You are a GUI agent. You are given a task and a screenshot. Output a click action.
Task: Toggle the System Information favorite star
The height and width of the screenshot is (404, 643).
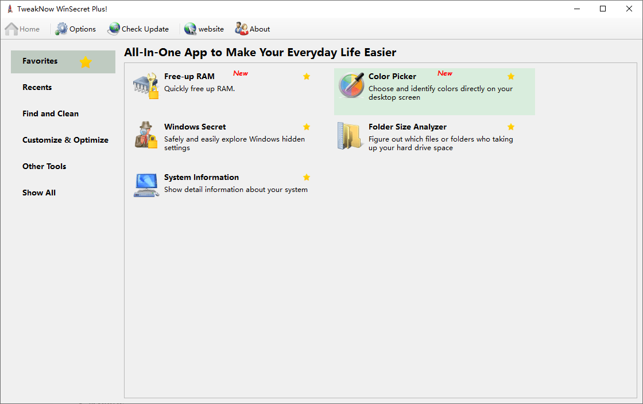(x=307, y=178)
